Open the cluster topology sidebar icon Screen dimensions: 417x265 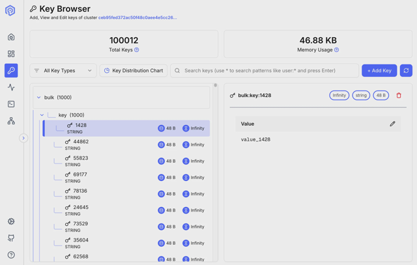[x=11, y=121]
